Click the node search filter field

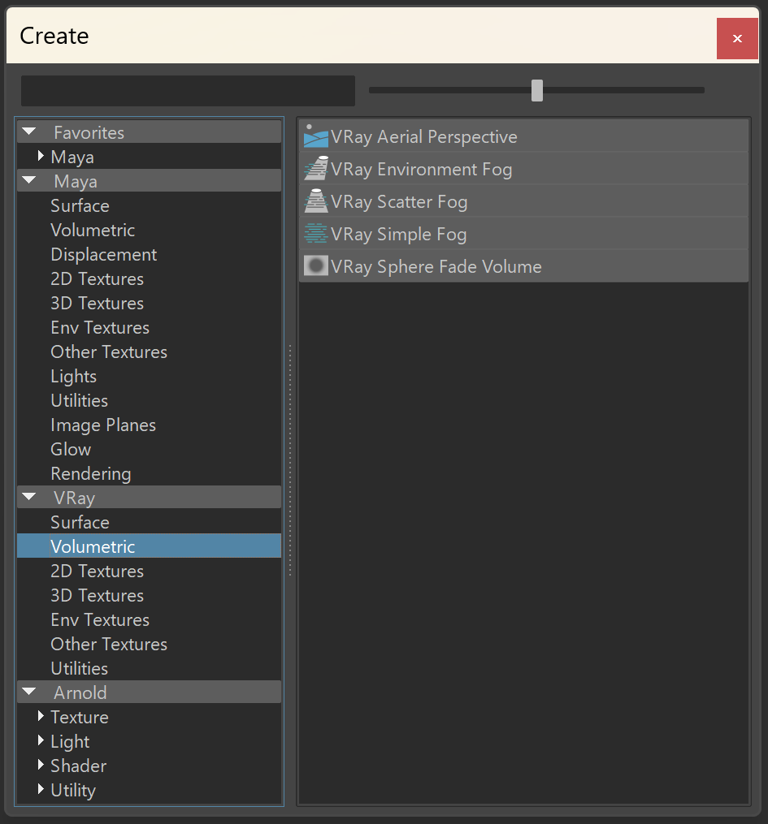[188, 91]
